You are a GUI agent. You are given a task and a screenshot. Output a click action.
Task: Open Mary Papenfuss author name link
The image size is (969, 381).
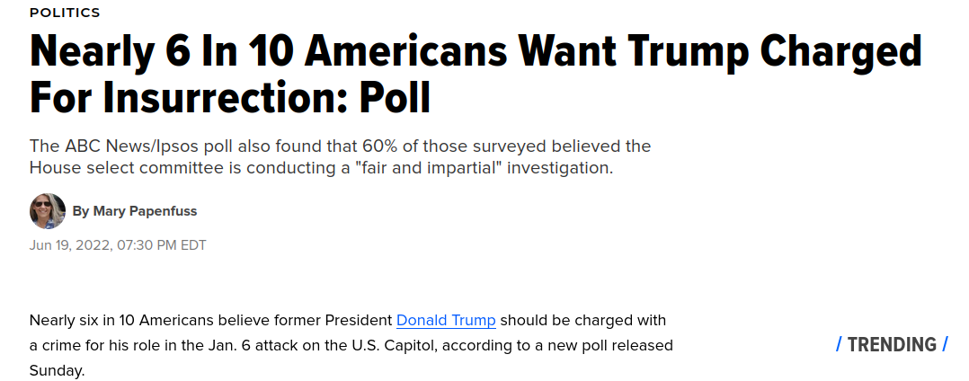[x=146, y=211]
